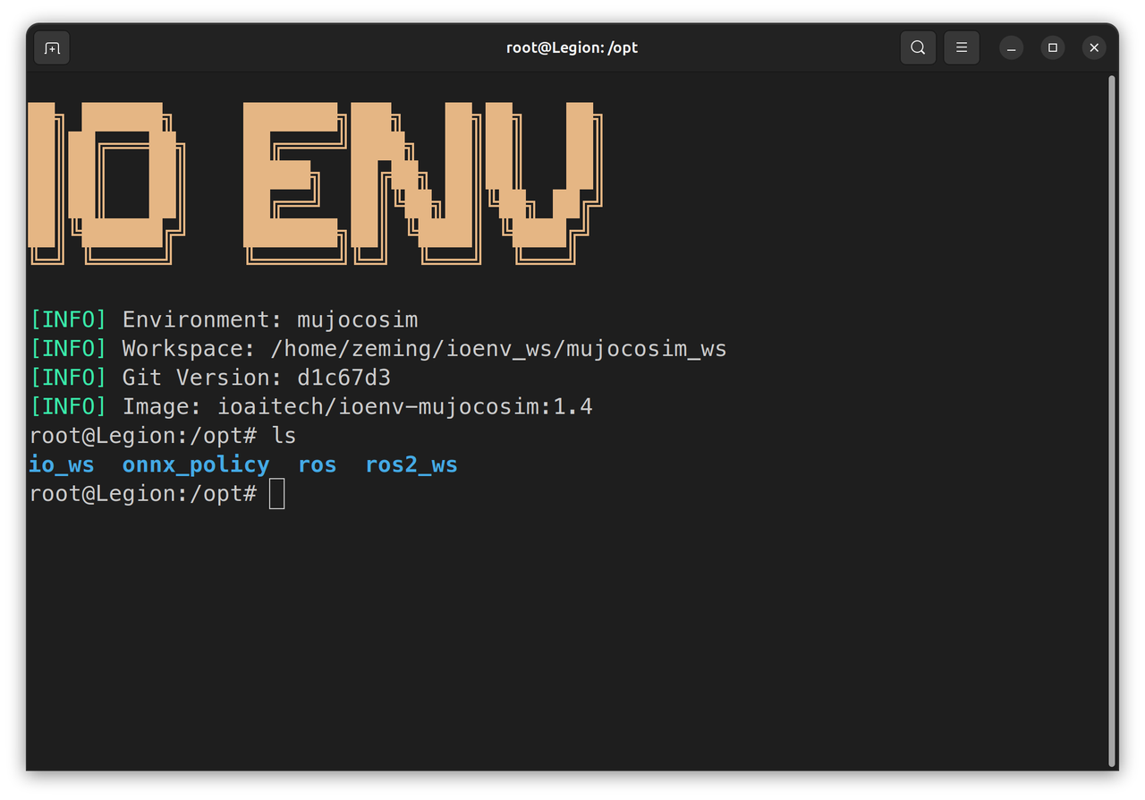The image size is (1145, 800).
Task: Close the terminal window
Action: 1094,47
